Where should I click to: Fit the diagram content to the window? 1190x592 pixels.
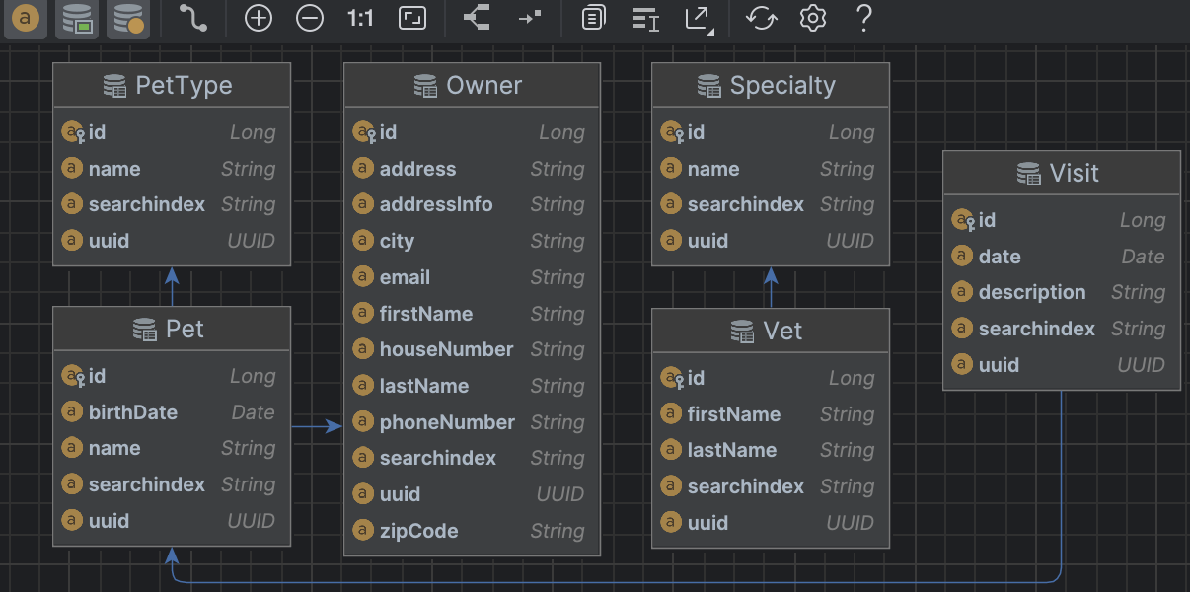tap(411, 18)
